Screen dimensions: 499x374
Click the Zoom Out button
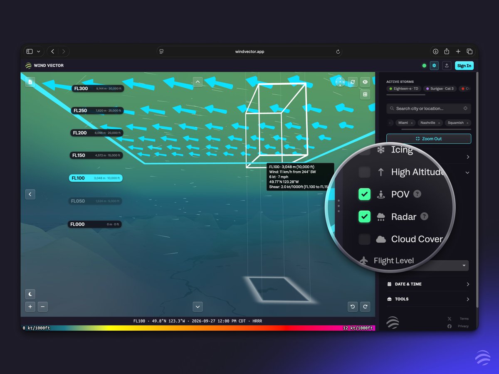429,139
